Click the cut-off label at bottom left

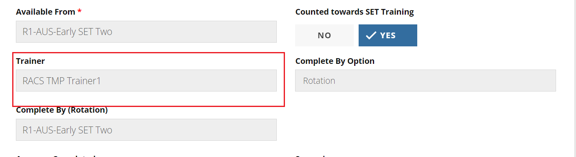point(56,155)
